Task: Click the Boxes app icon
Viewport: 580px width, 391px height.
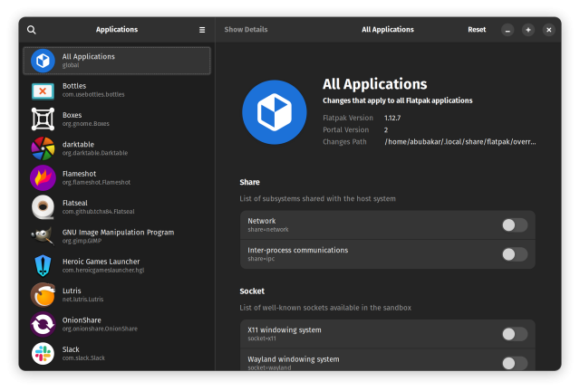Action: [43, 119]
